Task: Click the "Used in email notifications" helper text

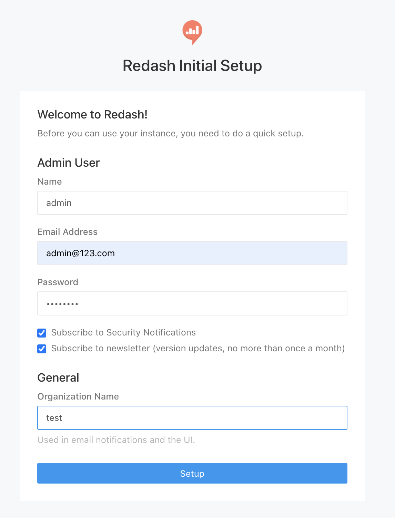Action: tap(116, 440)
